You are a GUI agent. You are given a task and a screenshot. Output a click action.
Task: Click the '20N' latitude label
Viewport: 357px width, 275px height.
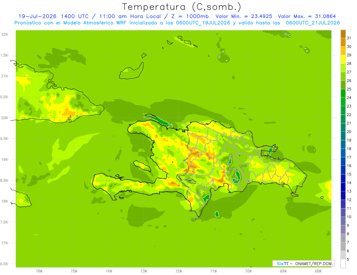(4, 118)
